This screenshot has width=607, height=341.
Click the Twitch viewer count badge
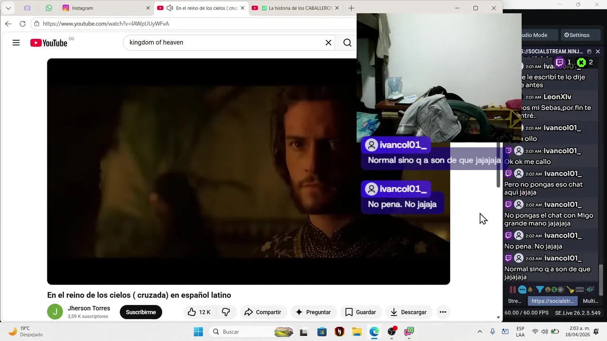563,62
